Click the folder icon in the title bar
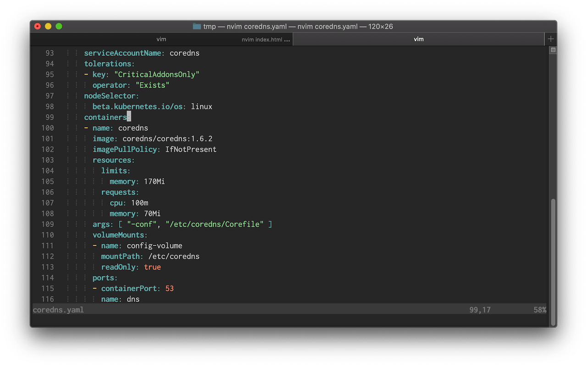The height and width of the screenshot is (367, 587). coord(196,26)
